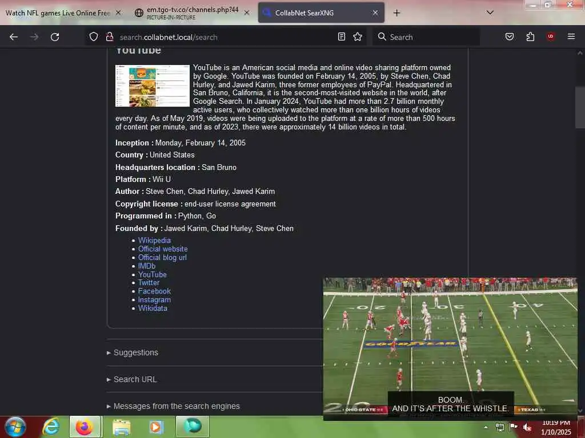Image resolution: width=585 pixels, height=438 pixels.
Task: Open Windows Explorer folder on taskbar
Action: tap(121, 428)
